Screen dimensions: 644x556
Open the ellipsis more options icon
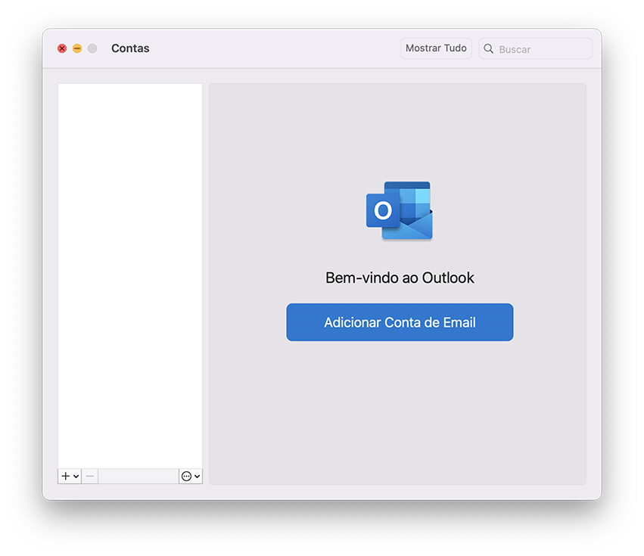tap(186, 476)
